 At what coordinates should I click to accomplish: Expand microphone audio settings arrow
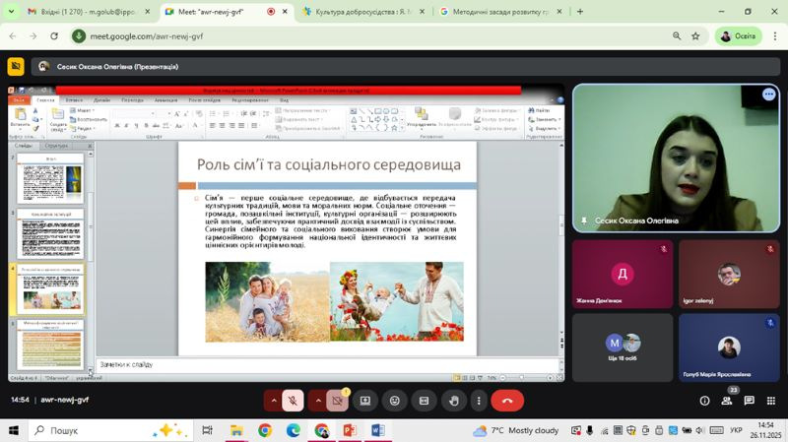pos(273,401)
